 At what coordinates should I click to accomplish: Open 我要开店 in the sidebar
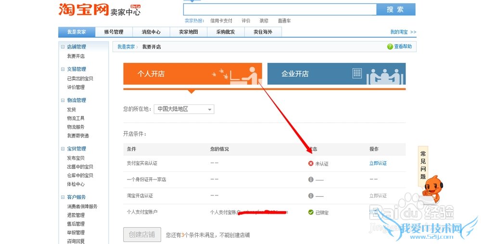76,56
